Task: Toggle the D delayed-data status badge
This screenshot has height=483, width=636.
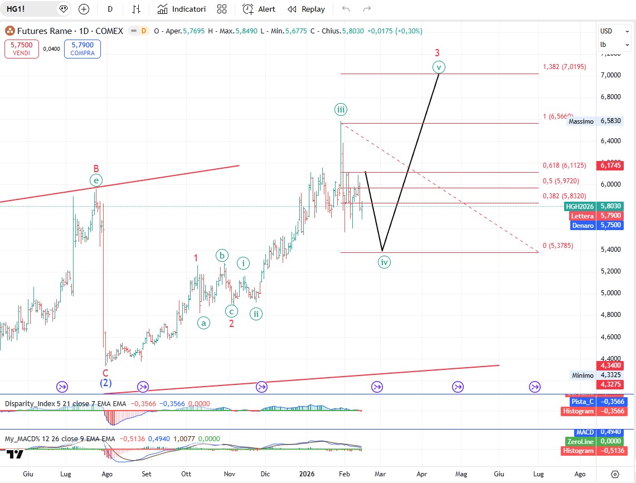Action: tap(144, 31)
